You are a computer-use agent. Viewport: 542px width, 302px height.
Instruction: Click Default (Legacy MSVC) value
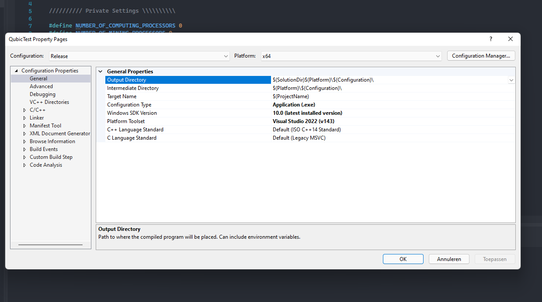(299, 138)
